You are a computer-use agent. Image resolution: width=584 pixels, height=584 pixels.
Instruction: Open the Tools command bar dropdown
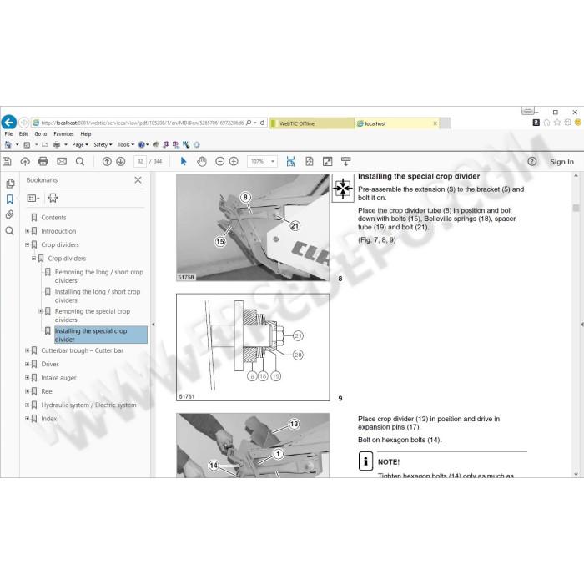coord(126,144)
